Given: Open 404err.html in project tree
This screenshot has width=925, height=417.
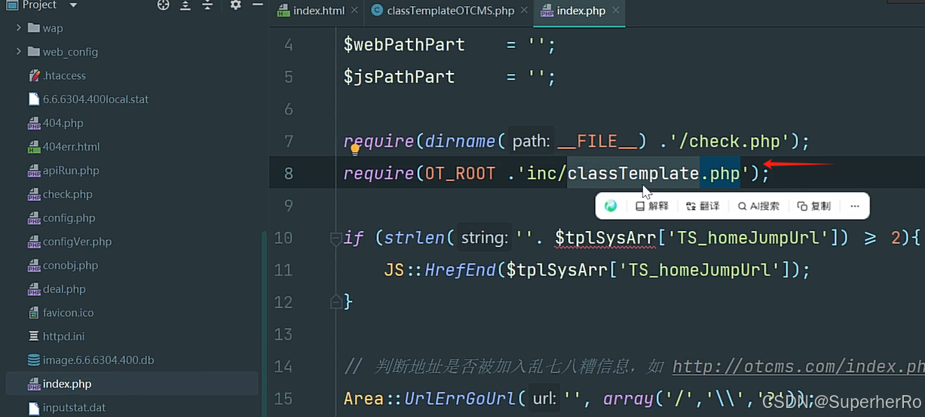Looking at the screenshot, I should [71, 146].
